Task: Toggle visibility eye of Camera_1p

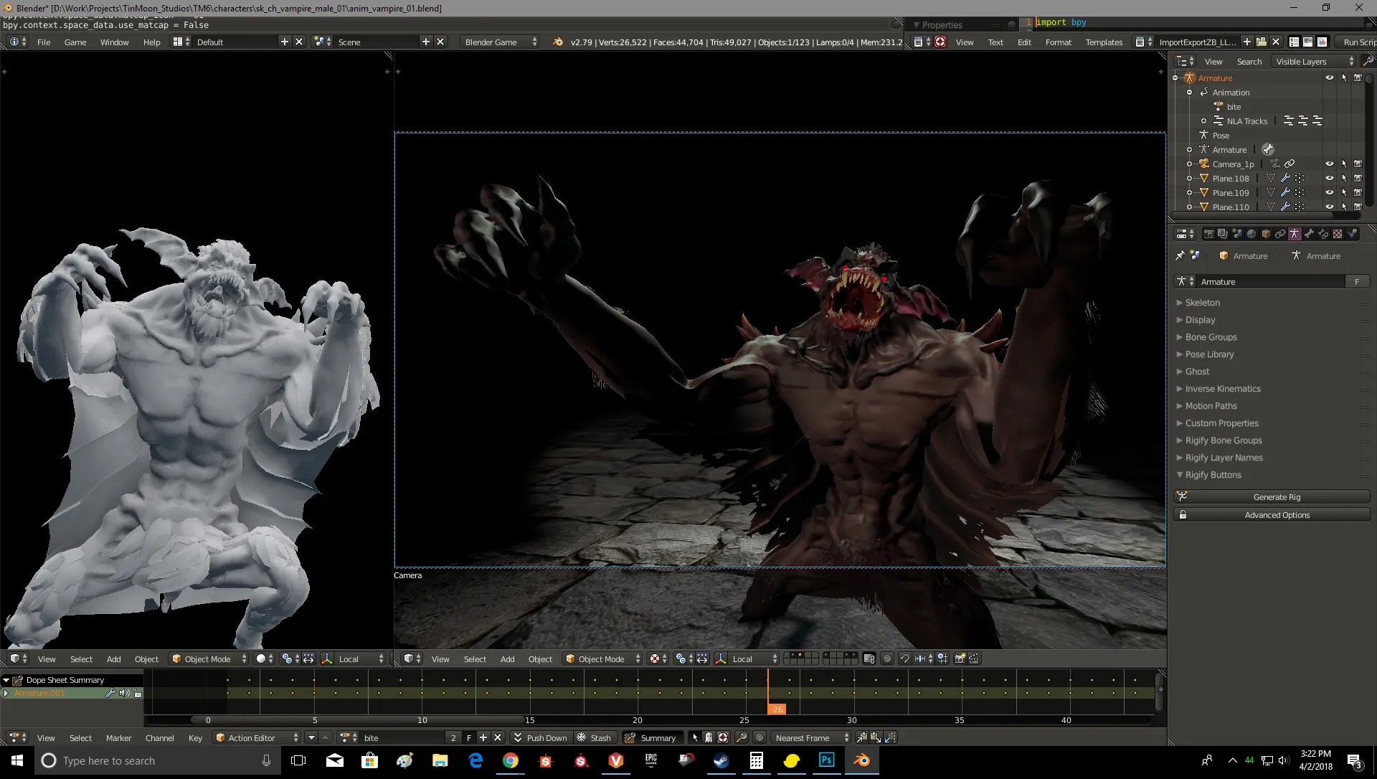Action: [1329, 164]
